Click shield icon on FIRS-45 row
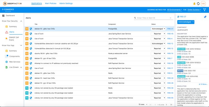This screenshot has width=209, height=107. 31,34
